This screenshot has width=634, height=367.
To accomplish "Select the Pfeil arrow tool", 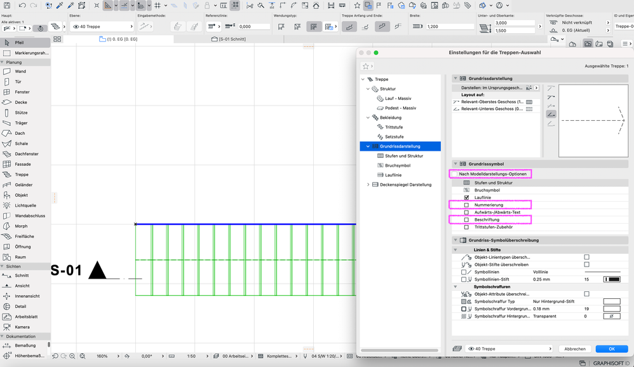I will [19, 43].
